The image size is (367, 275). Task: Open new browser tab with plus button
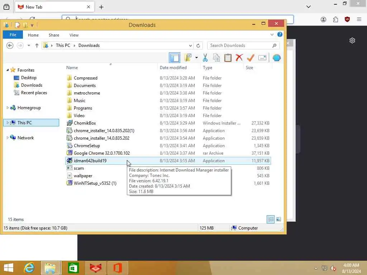(x=101, y=7)
